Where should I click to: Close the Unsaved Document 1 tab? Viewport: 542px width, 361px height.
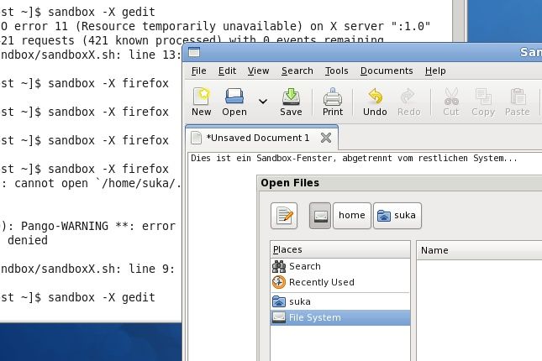[x=326, y=138]
